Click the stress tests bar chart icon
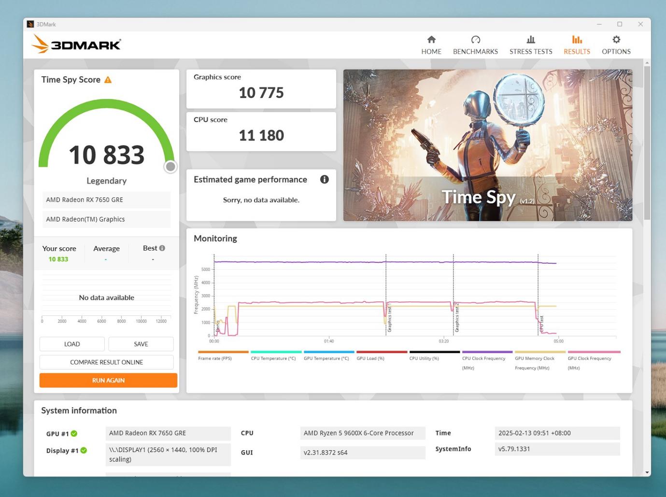The image size is (666, 497). click(531, 39)
